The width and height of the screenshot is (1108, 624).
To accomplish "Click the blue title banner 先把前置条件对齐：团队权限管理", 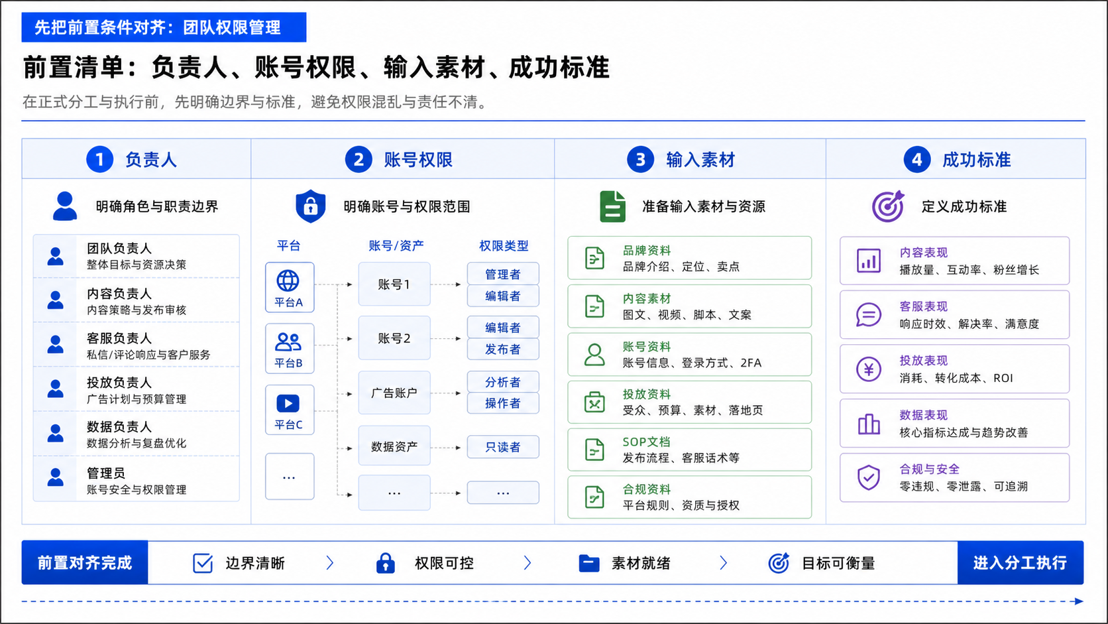I will pos(164,27).
